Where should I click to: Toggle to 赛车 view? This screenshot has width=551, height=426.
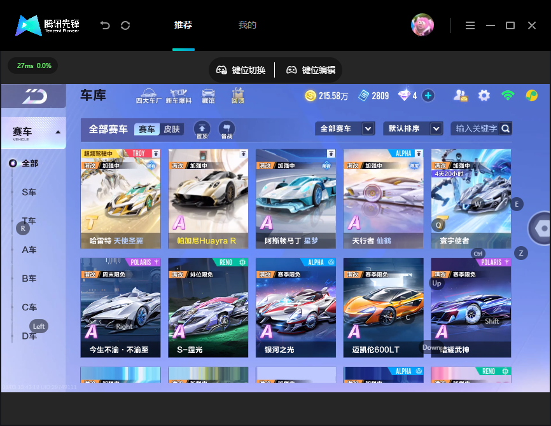pyautogui.click(x=147, y=129)
